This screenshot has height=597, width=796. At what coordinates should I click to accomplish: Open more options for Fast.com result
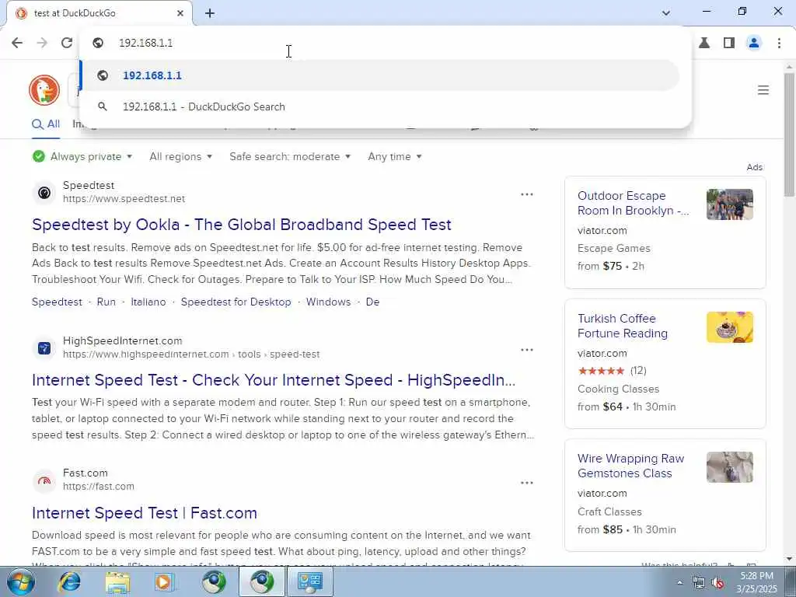pyautogui.click(x=527, y=483)
